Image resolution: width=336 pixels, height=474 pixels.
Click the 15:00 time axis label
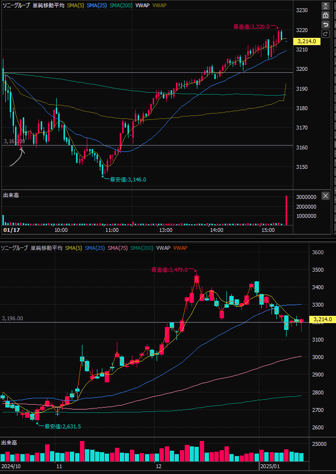pos(268,230)
